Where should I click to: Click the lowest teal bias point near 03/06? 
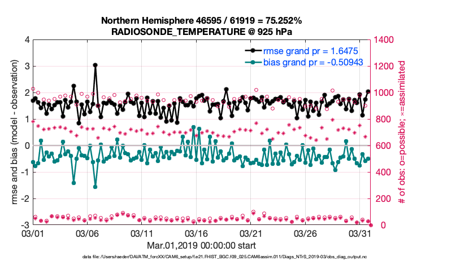click(95, 187)
